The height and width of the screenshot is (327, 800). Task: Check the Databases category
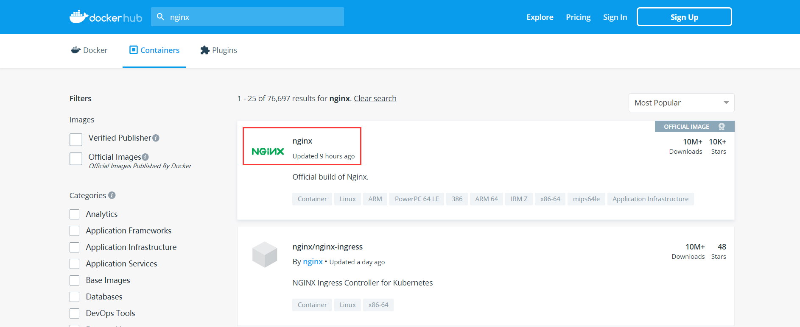pos(75,297)
